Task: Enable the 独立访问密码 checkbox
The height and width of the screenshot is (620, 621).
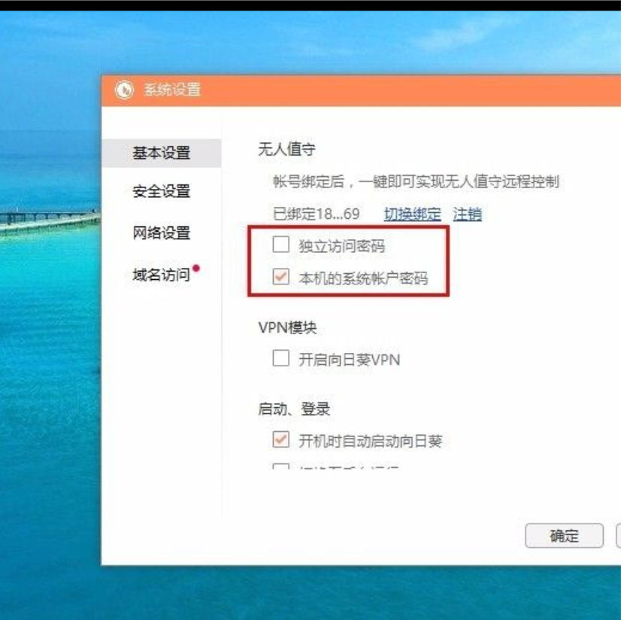Action: 280,245
